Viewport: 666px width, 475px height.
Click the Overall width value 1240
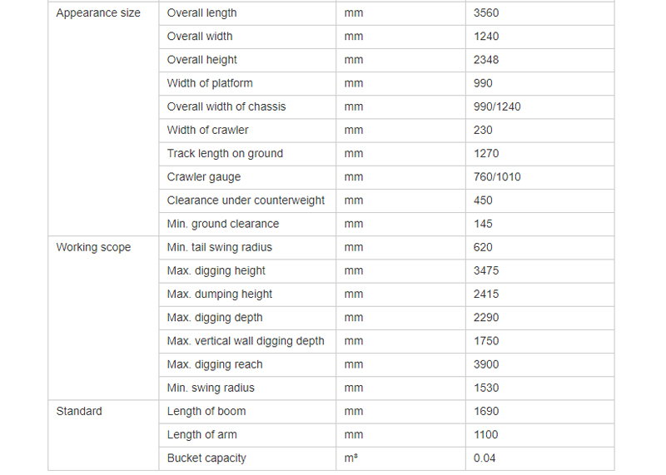486,37
